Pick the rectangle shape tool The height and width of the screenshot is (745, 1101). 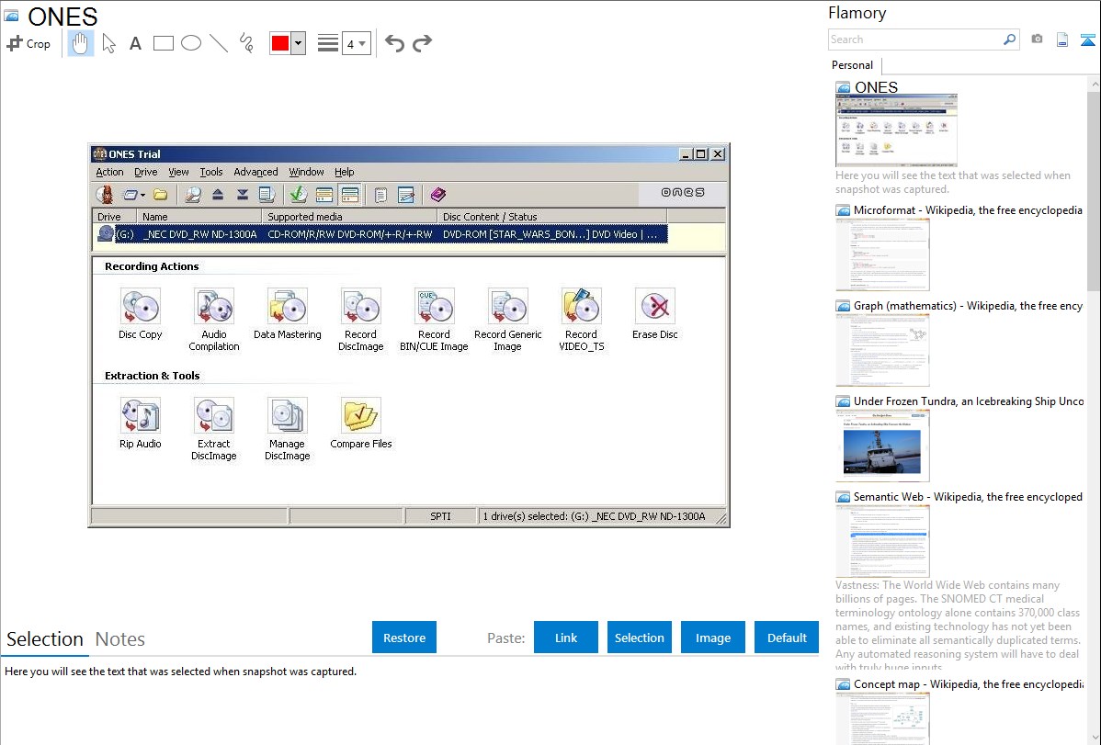tap(163, 43)
